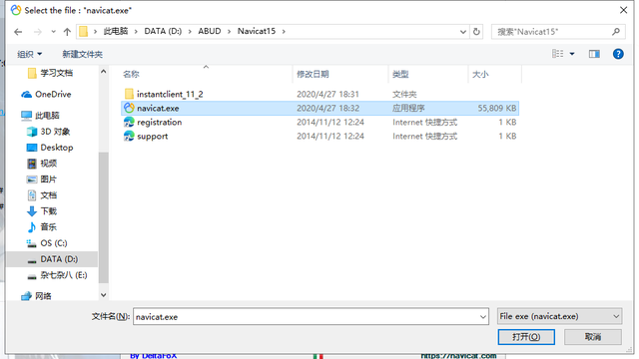Click the 打开(O) button
This screenshot has width=639, height=359.
(x=526, y=337)
